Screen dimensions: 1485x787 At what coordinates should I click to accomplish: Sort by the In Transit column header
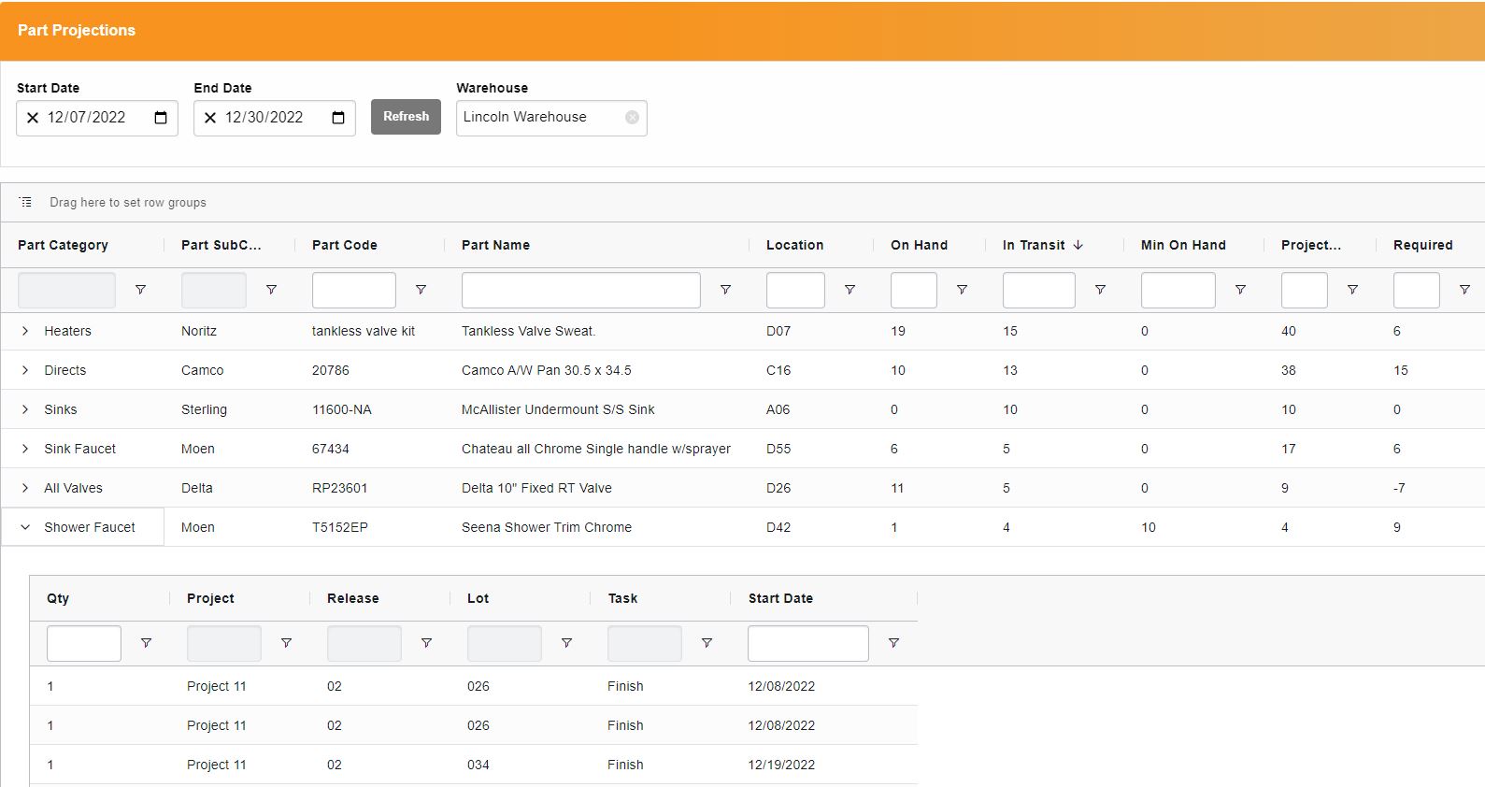pyautogui.click(x=1034, y=245)
